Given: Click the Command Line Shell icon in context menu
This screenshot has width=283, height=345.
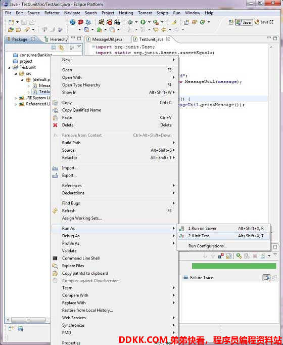Looking at the screenshot, I should (x=55, y=258).
